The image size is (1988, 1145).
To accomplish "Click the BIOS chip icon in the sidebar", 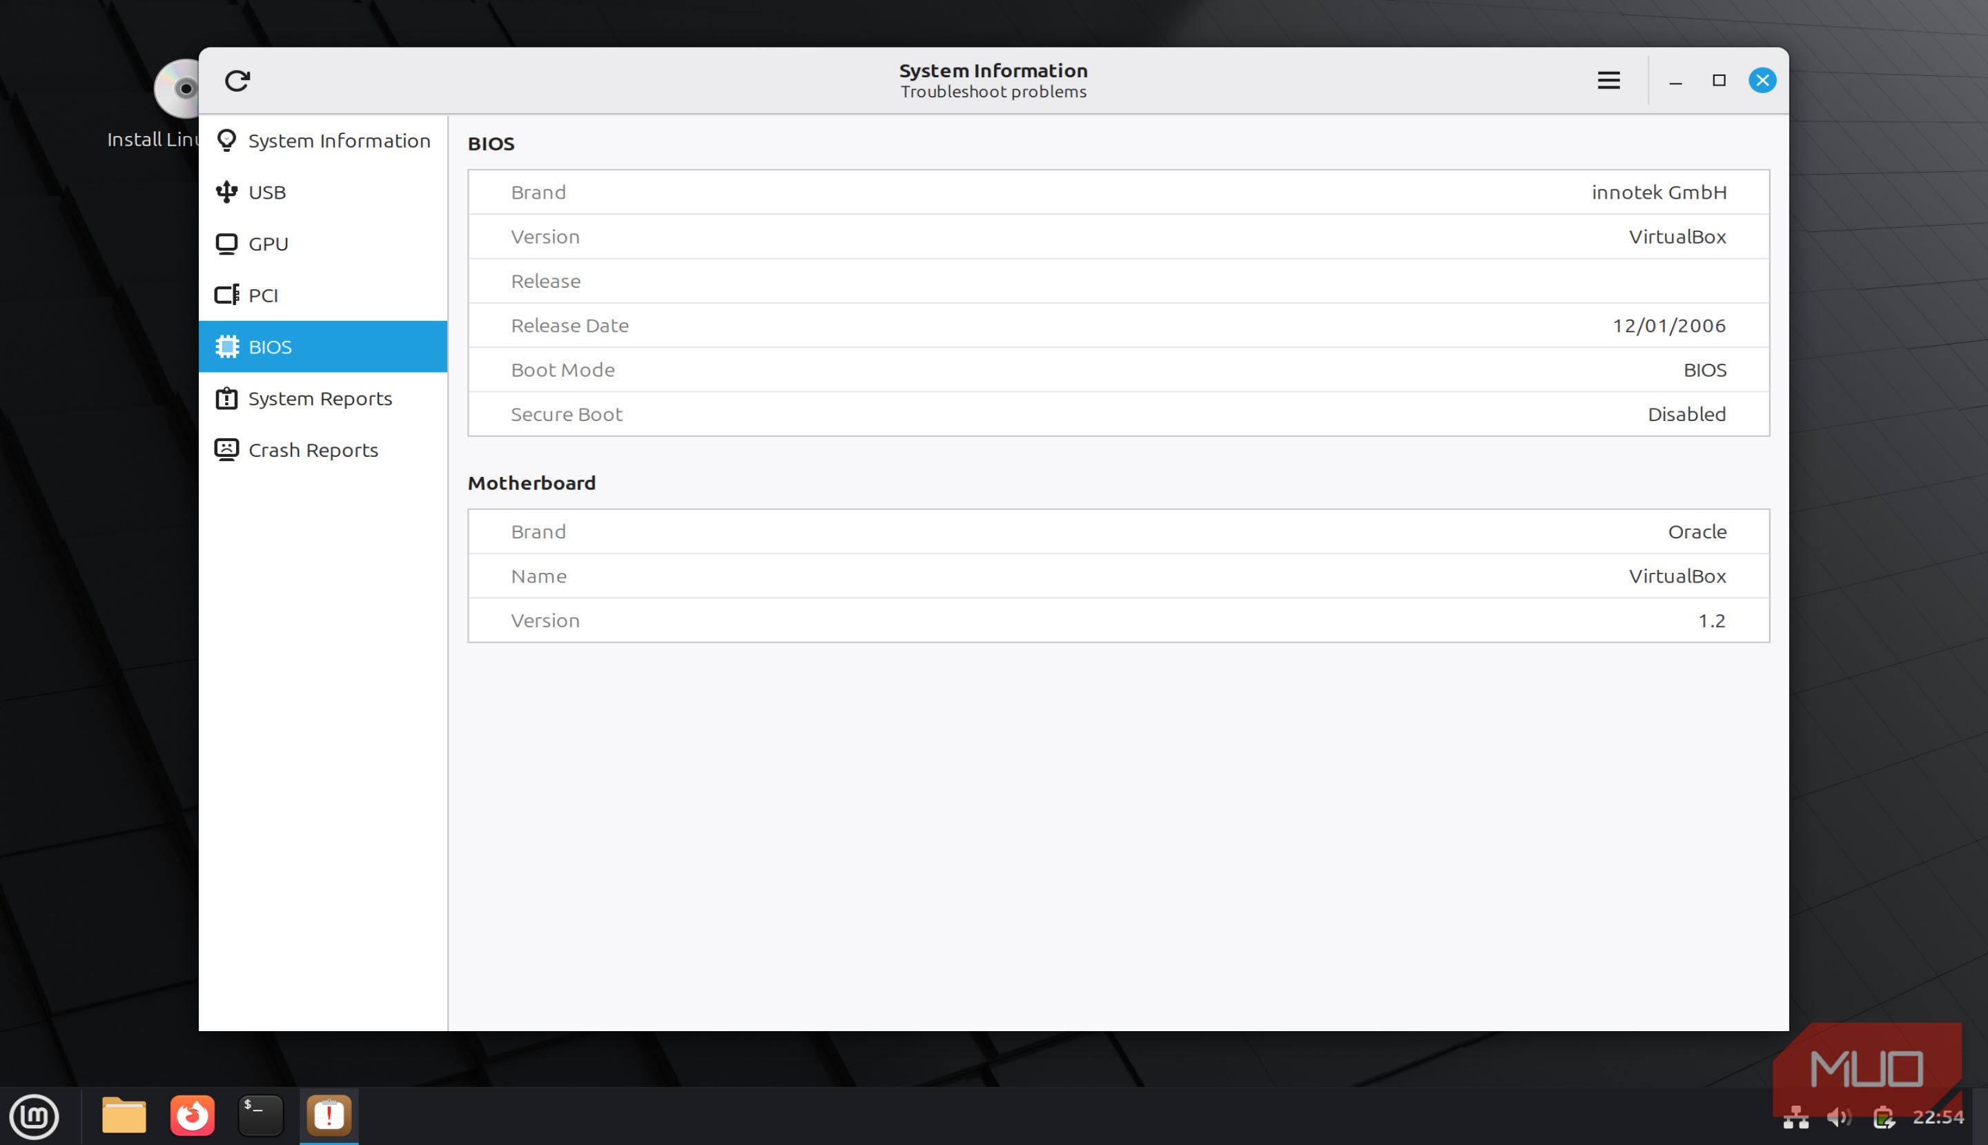I will click(227, 346).
